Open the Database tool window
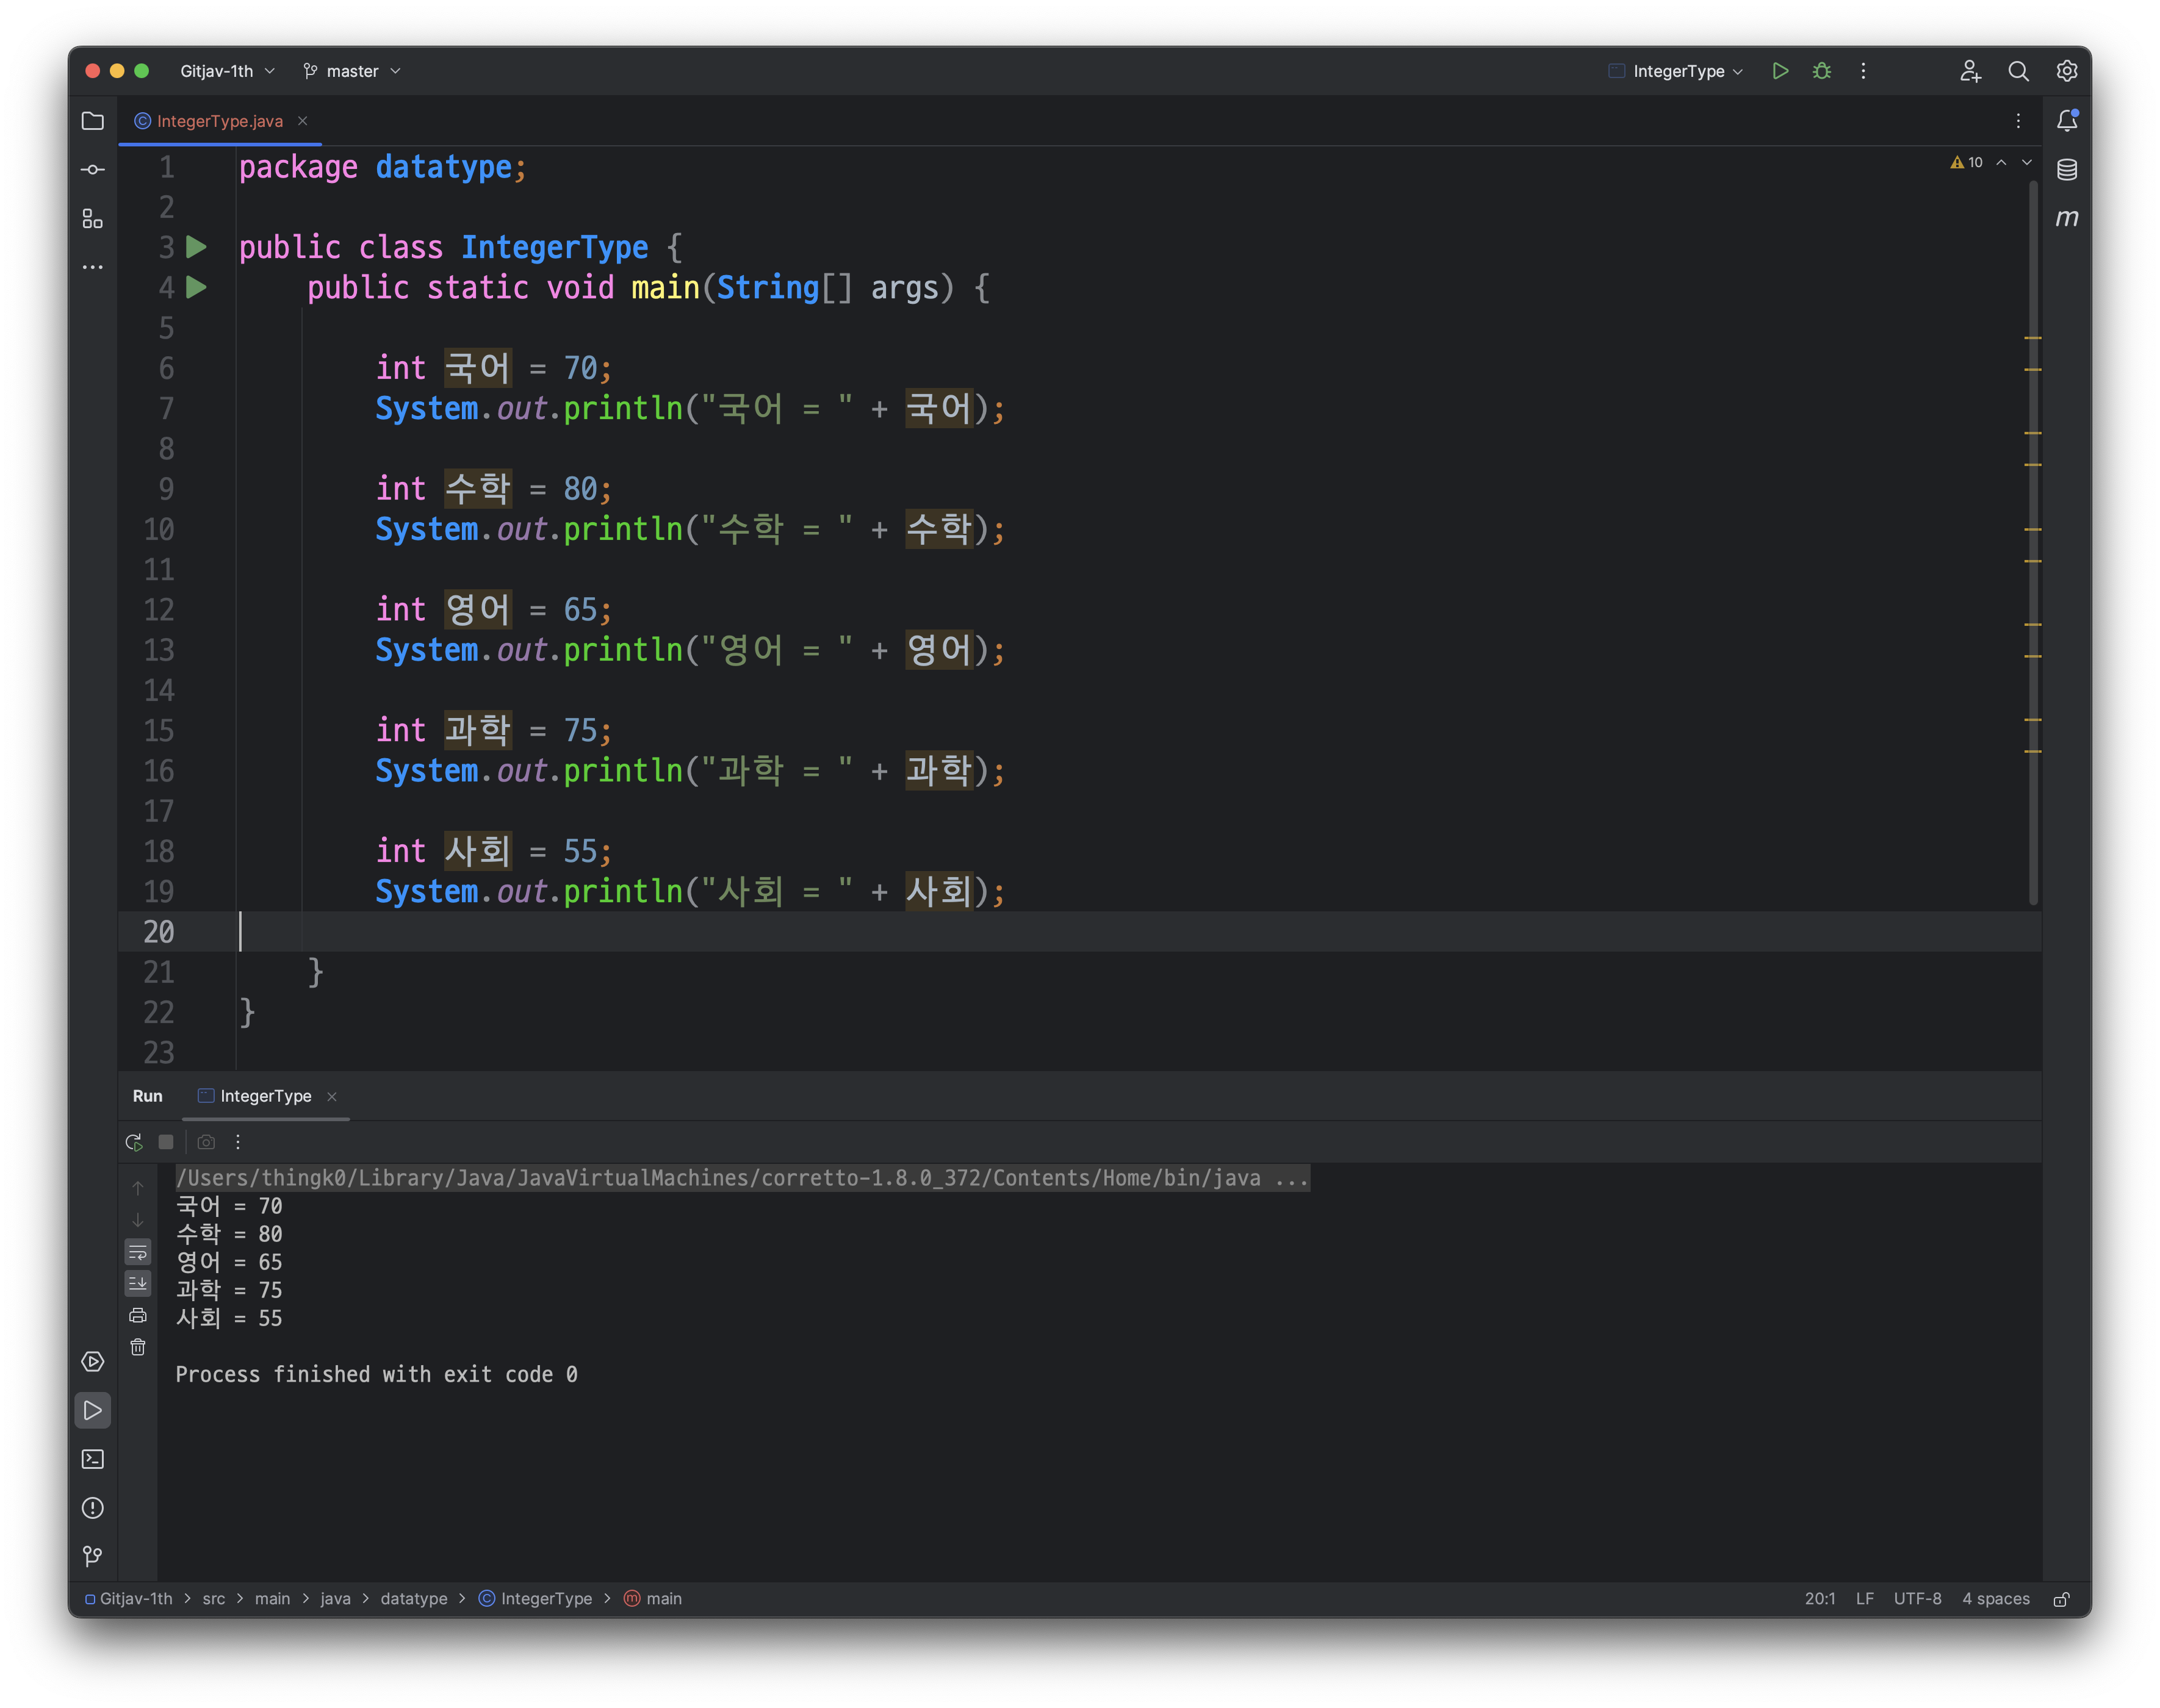Screen dimensions: 2160x1708 [2067, 170]
